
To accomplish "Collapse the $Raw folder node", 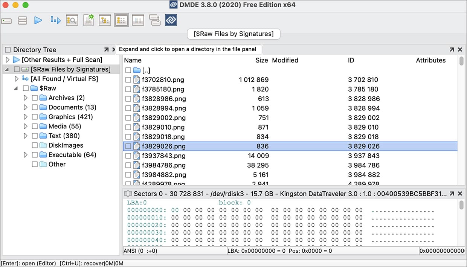I will tap(16, 88).
